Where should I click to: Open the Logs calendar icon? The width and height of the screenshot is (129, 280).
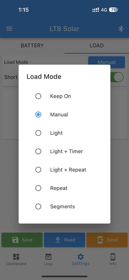coord(48,257)
